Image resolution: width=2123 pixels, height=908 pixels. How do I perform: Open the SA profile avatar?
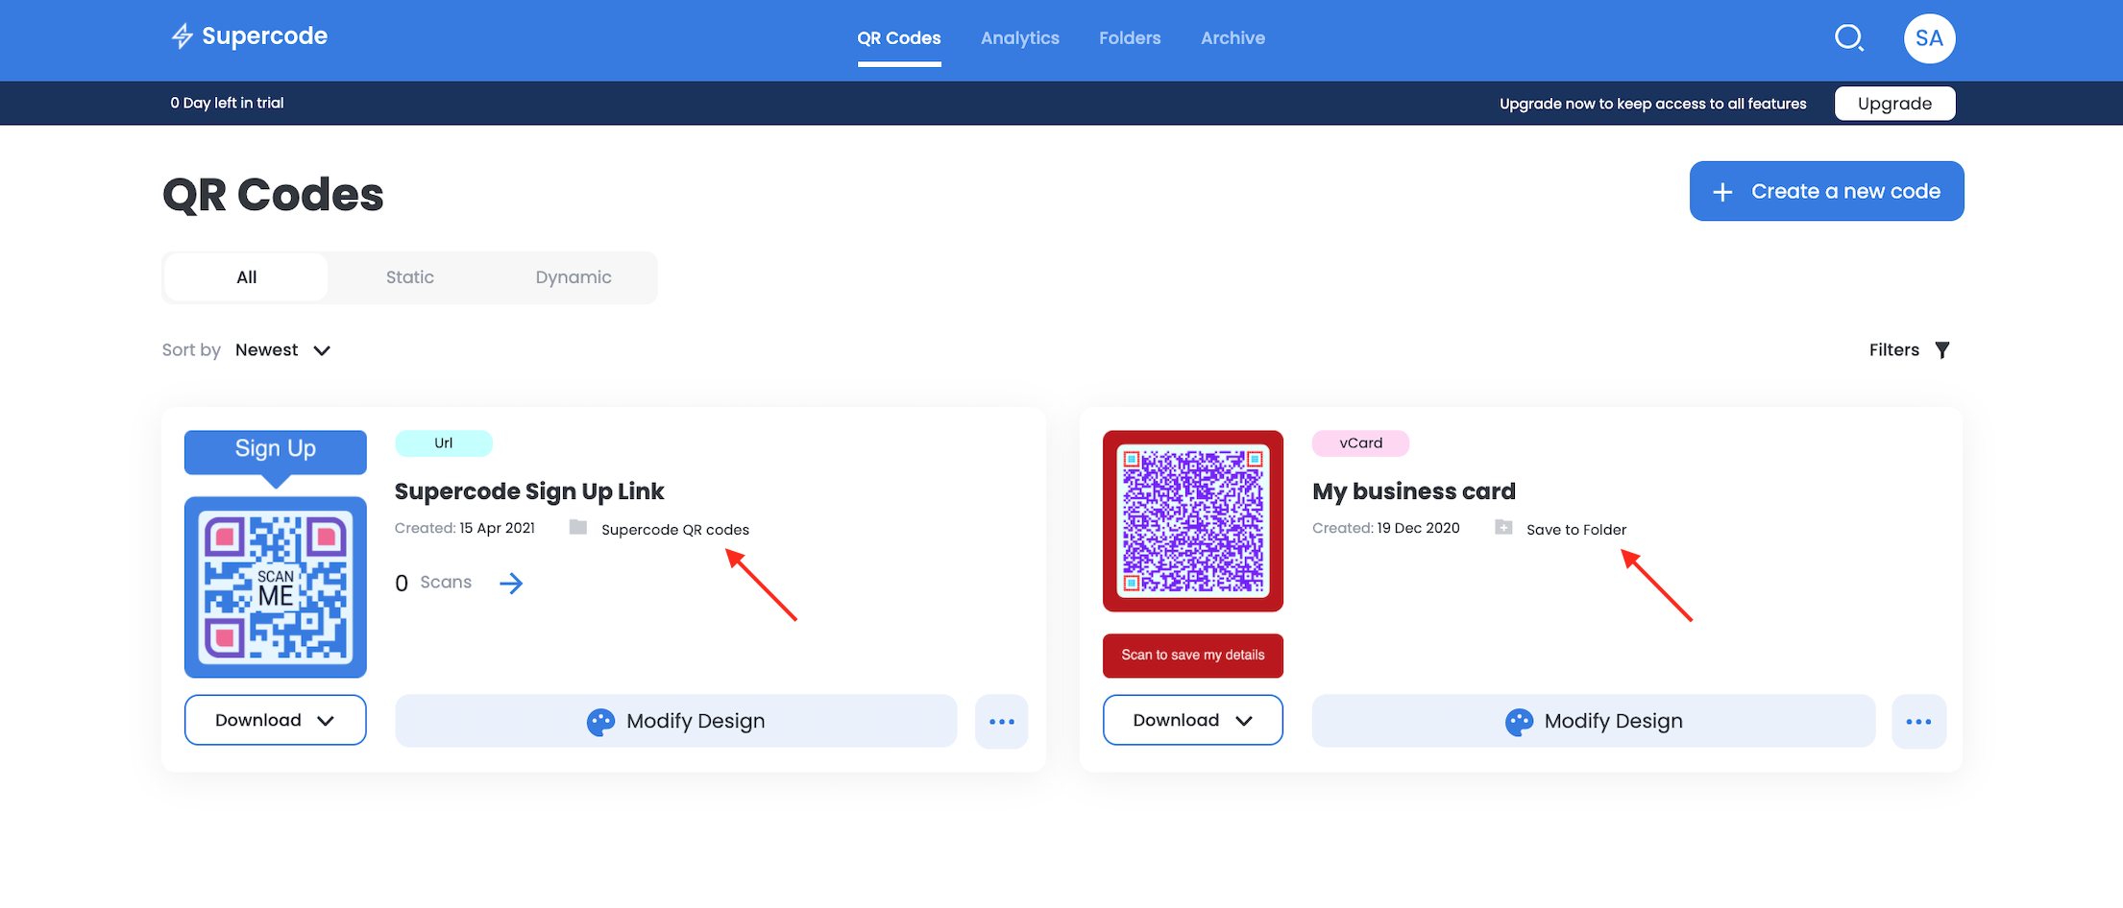[1929, 37]
